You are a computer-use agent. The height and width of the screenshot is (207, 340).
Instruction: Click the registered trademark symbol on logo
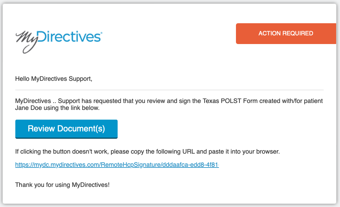click(x=101, y=33)
